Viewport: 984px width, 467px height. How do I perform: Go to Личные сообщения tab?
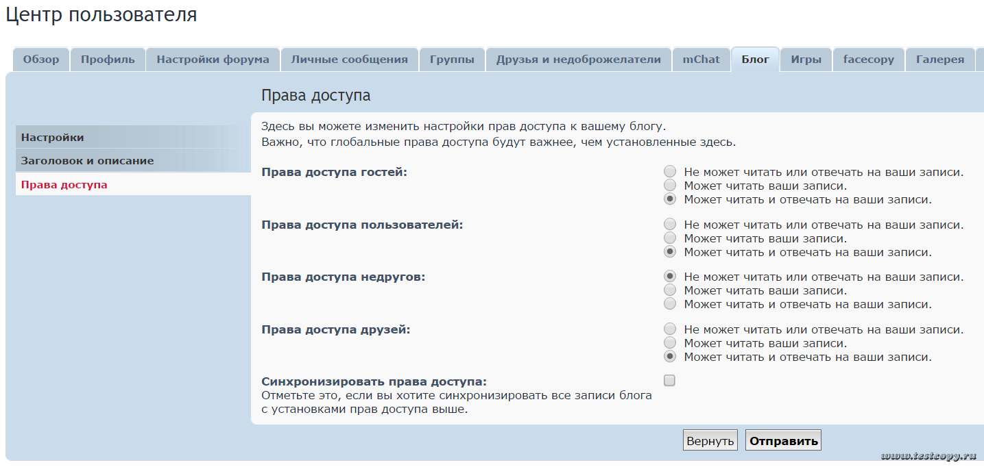pos(349,60)
